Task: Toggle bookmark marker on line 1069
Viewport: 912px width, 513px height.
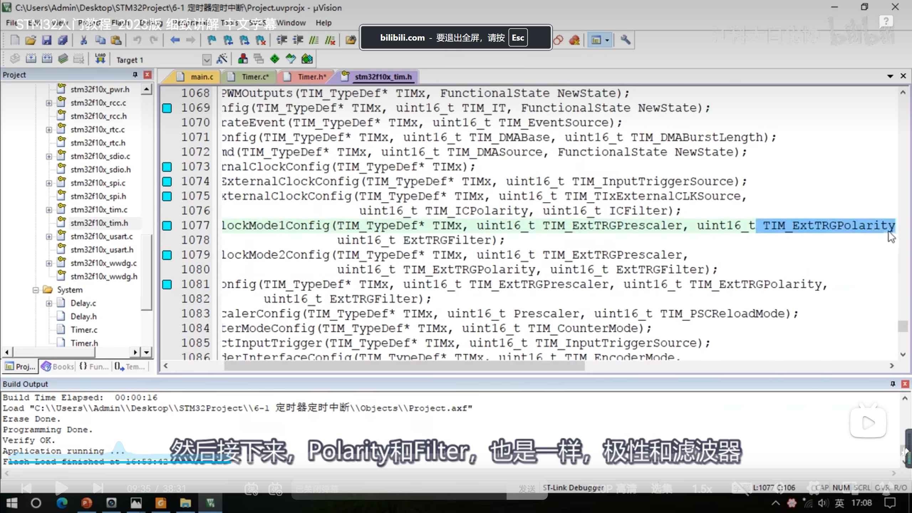Action: pyautogui.click(x=167, y=108)
